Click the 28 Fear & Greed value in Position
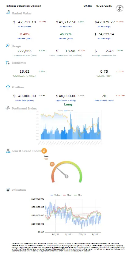 [x=104, y=96]
